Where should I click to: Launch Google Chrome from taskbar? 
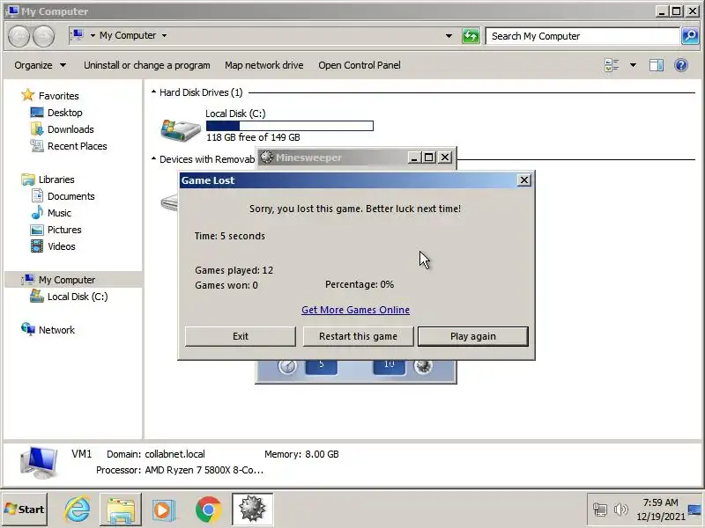tap(208, 510)
